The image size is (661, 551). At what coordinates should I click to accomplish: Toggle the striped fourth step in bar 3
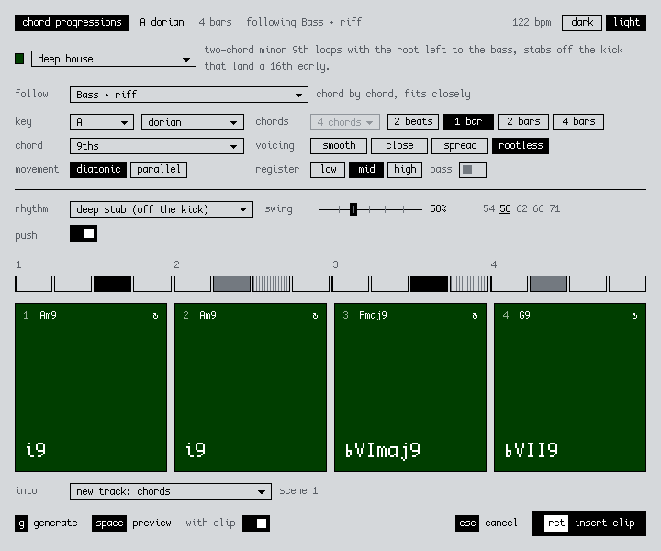(x=469, y=284)
